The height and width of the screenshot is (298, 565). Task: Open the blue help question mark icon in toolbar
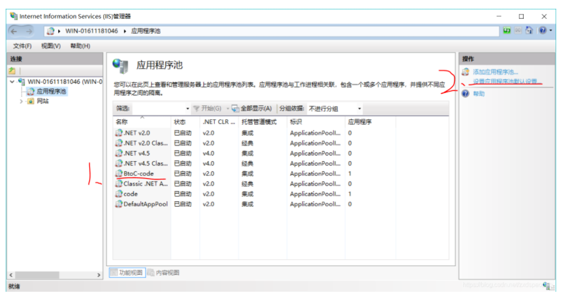tap(542, 31)
